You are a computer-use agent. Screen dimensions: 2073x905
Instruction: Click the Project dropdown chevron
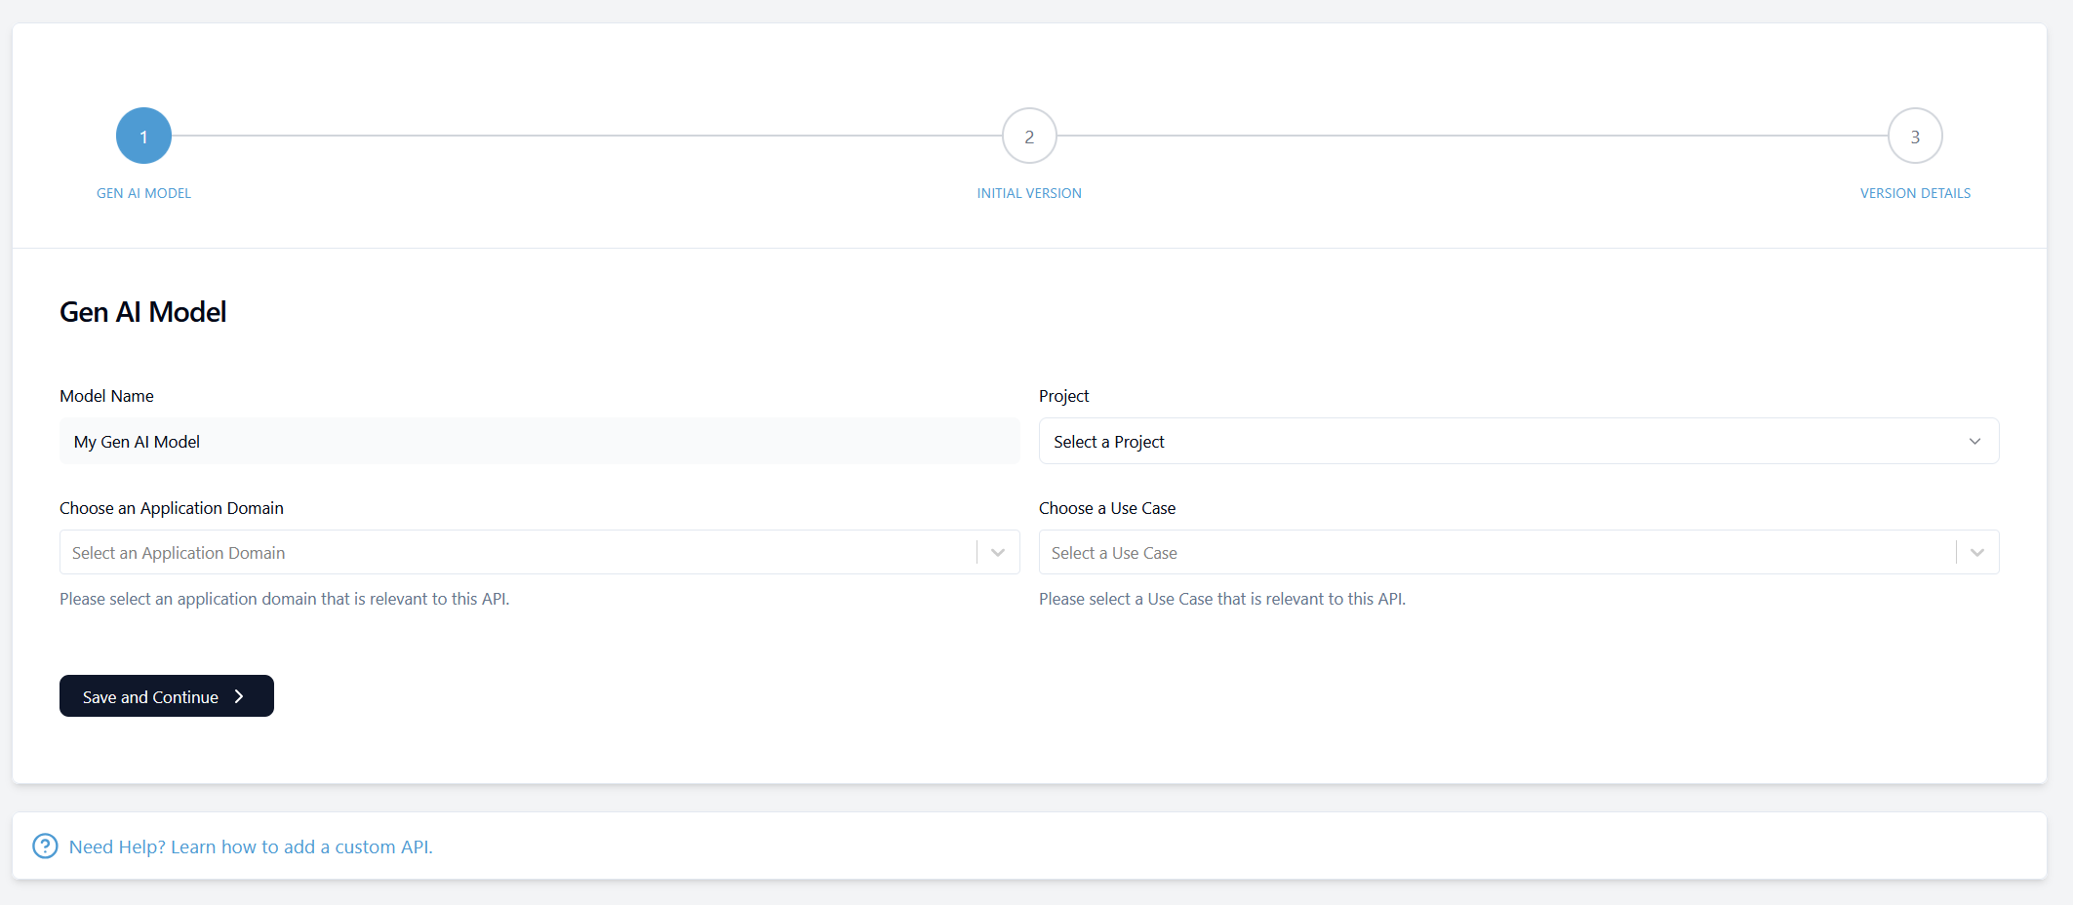point(1975,441)
